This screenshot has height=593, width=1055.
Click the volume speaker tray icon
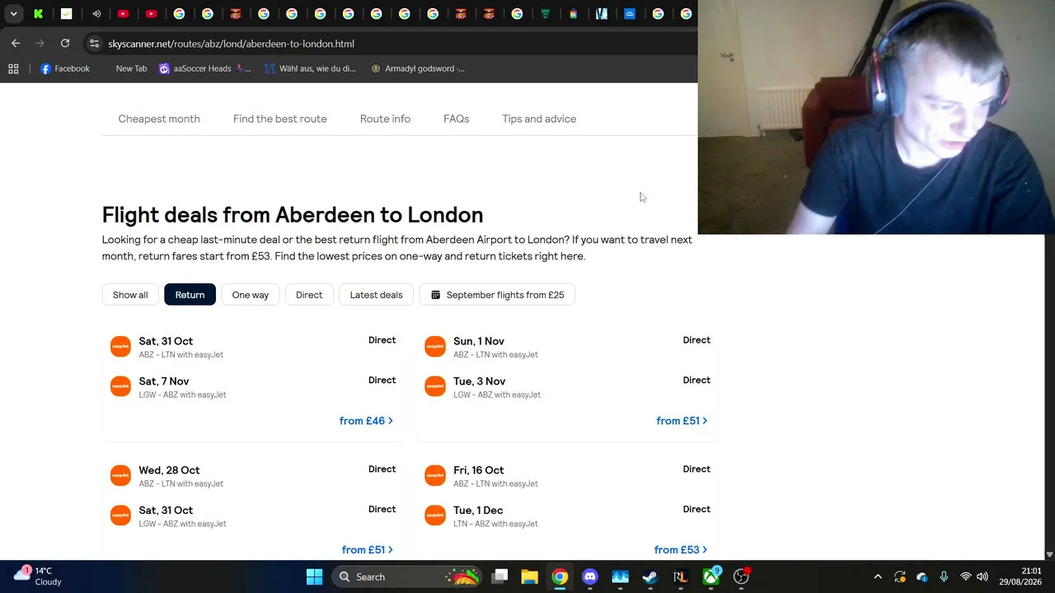coord(982,577)
